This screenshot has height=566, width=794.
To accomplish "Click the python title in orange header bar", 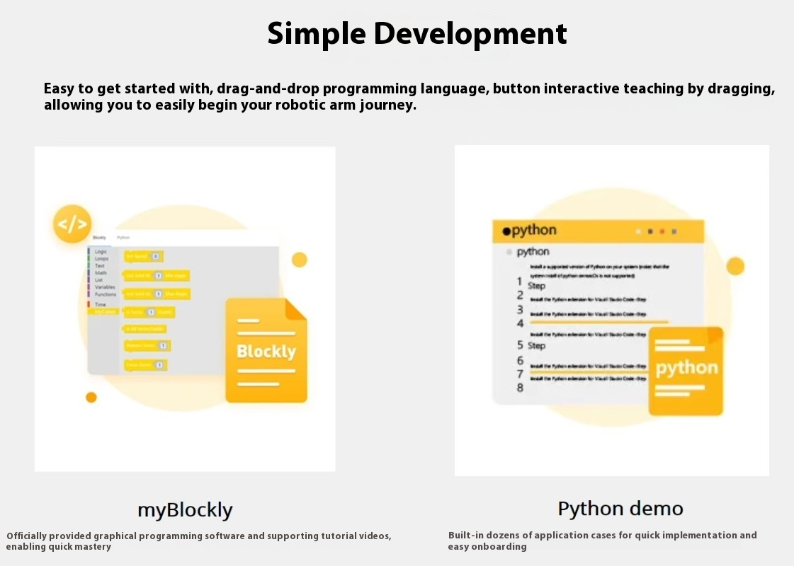I will (534, 230).
